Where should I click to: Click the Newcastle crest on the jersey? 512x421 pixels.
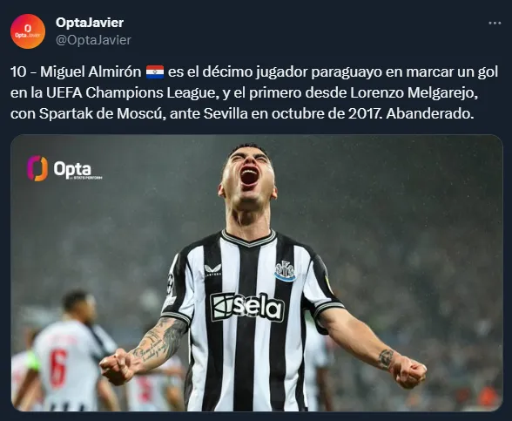click(285, 271)
